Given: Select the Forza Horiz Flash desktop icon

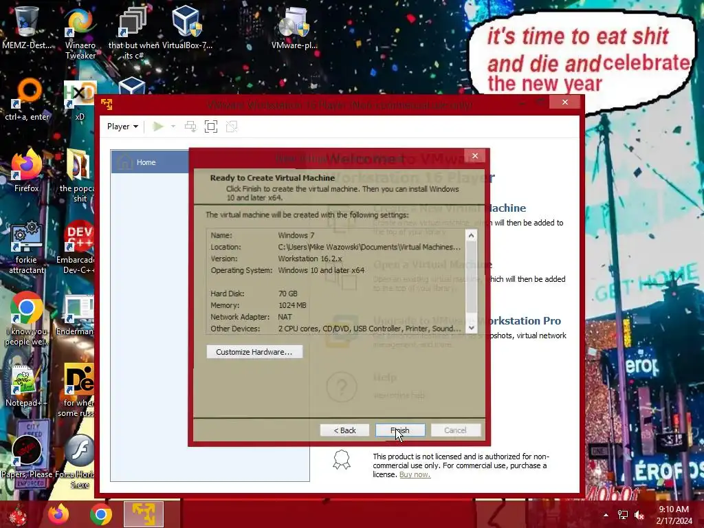Looking at the screenshot, I should [x=76, y=461].
